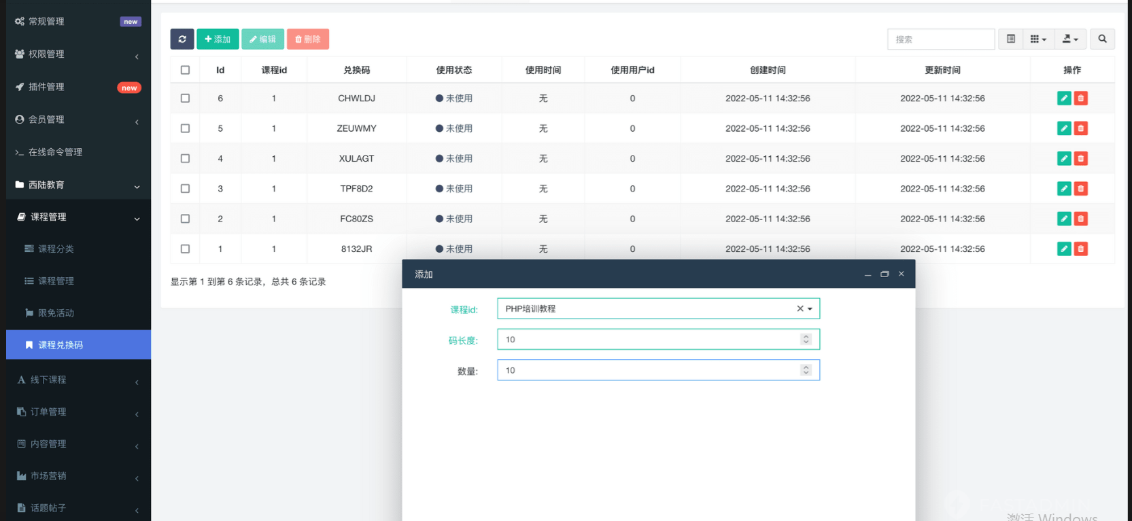Collapse the 西陆教育 sidebar group
The image size is (1132, 521).
[x=78, y=185]
